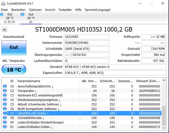Select the Ausschaltungsabbrüche parameter row
The image size is (169, 133).
(82, 86)
